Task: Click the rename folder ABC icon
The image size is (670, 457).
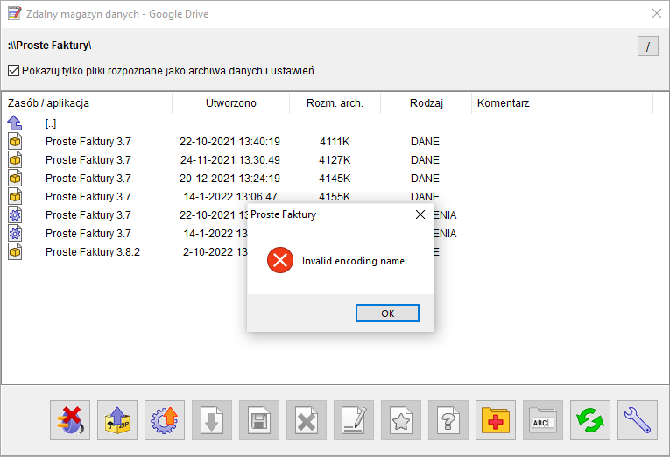Action: click(x=543, y=420)
